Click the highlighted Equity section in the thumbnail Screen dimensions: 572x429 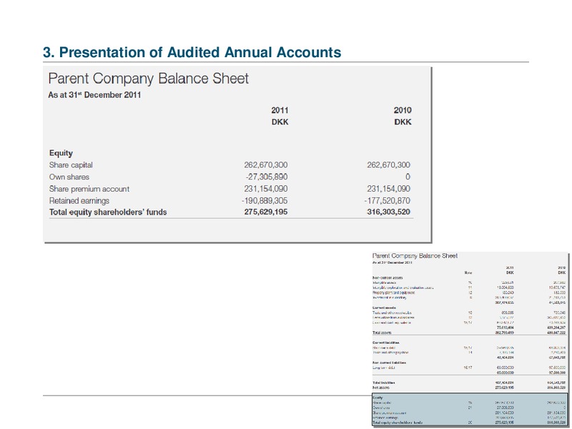[470, 409]
